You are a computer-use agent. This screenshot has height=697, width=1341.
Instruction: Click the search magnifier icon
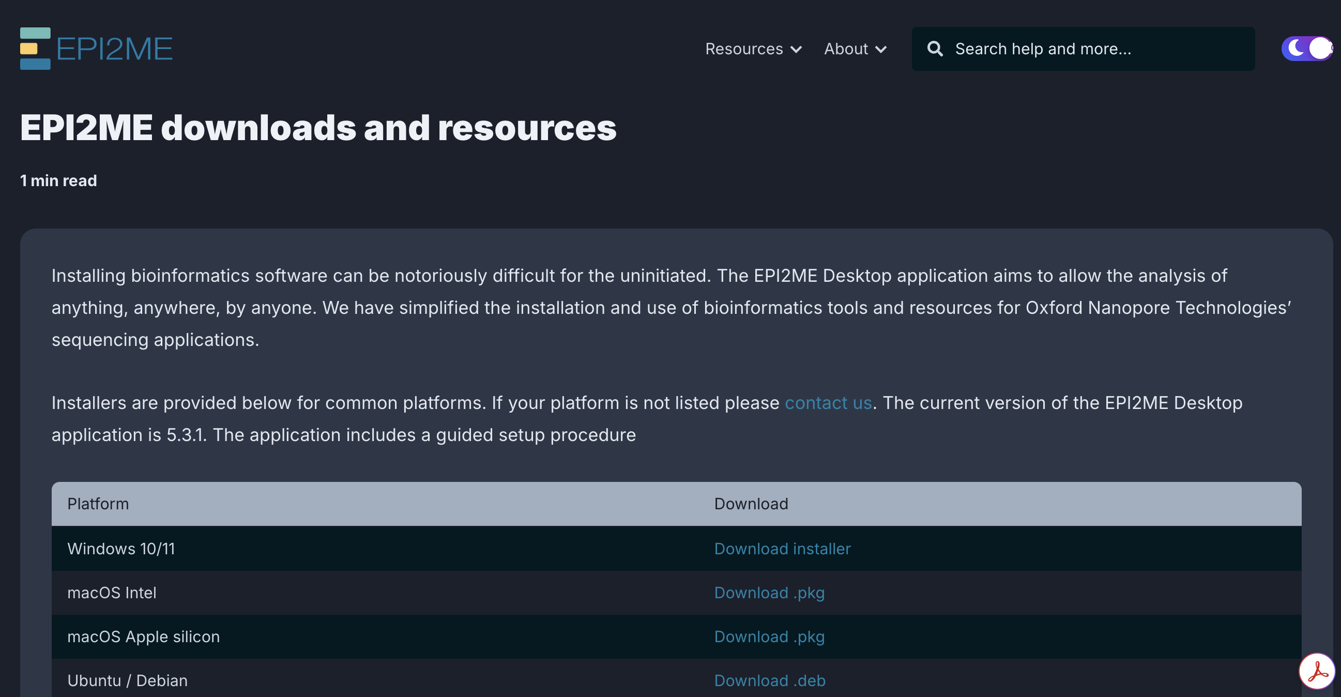click(935, 49)
